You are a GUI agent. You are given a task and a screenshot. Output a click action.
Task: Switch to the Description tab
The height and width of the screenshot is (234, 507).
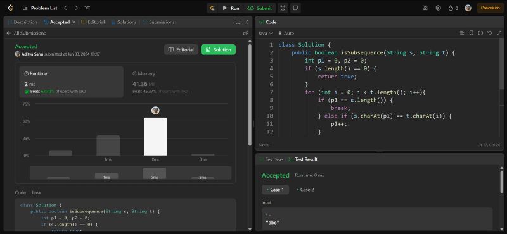pos(22,22)
